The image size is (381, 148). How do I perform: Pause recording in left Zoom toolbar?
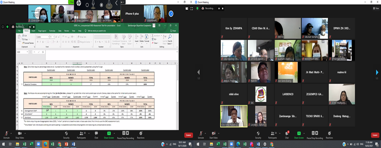pyautogui.click(x=124, y=133)
